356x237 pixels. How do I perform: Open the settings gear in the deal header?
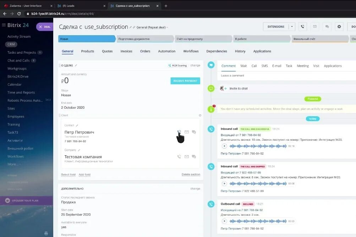coord(339,27)
